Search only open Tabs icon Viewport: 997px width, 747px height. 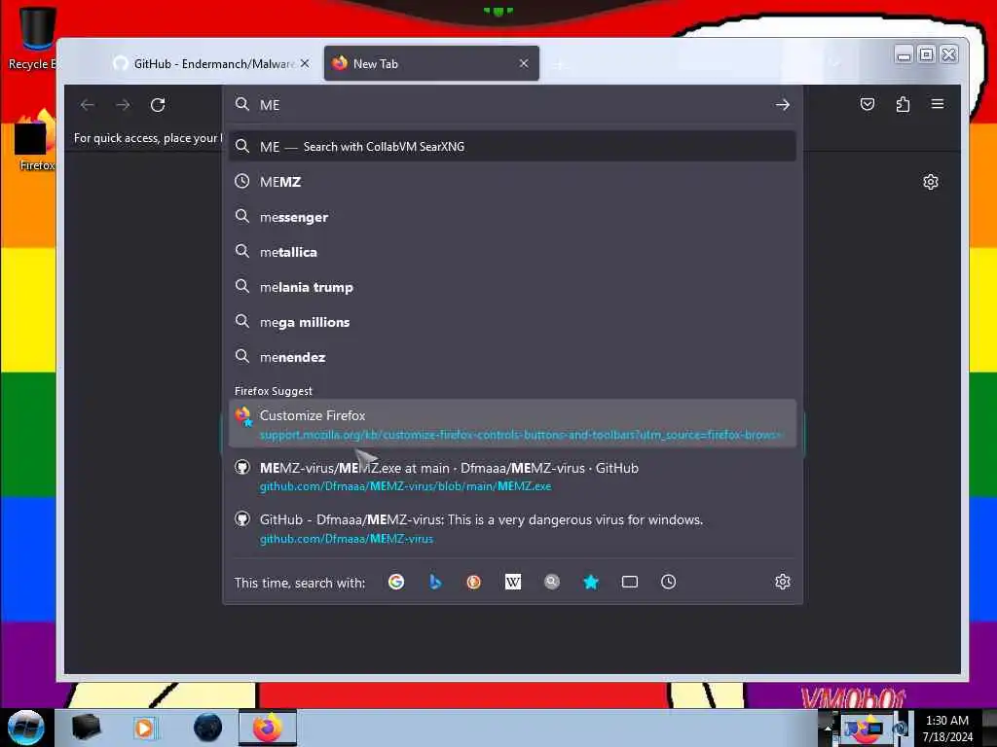click(x=630, y=582)
